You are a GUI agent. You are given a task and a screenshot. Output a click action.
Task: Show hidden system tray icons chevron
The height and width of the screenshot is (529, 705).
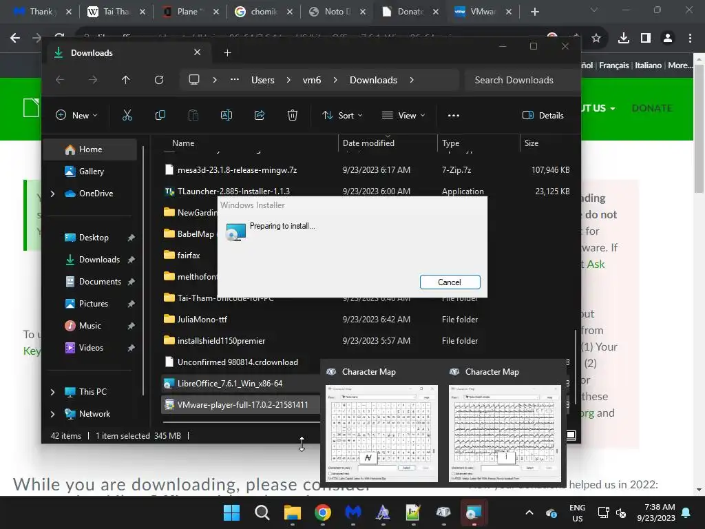point(529,512)
